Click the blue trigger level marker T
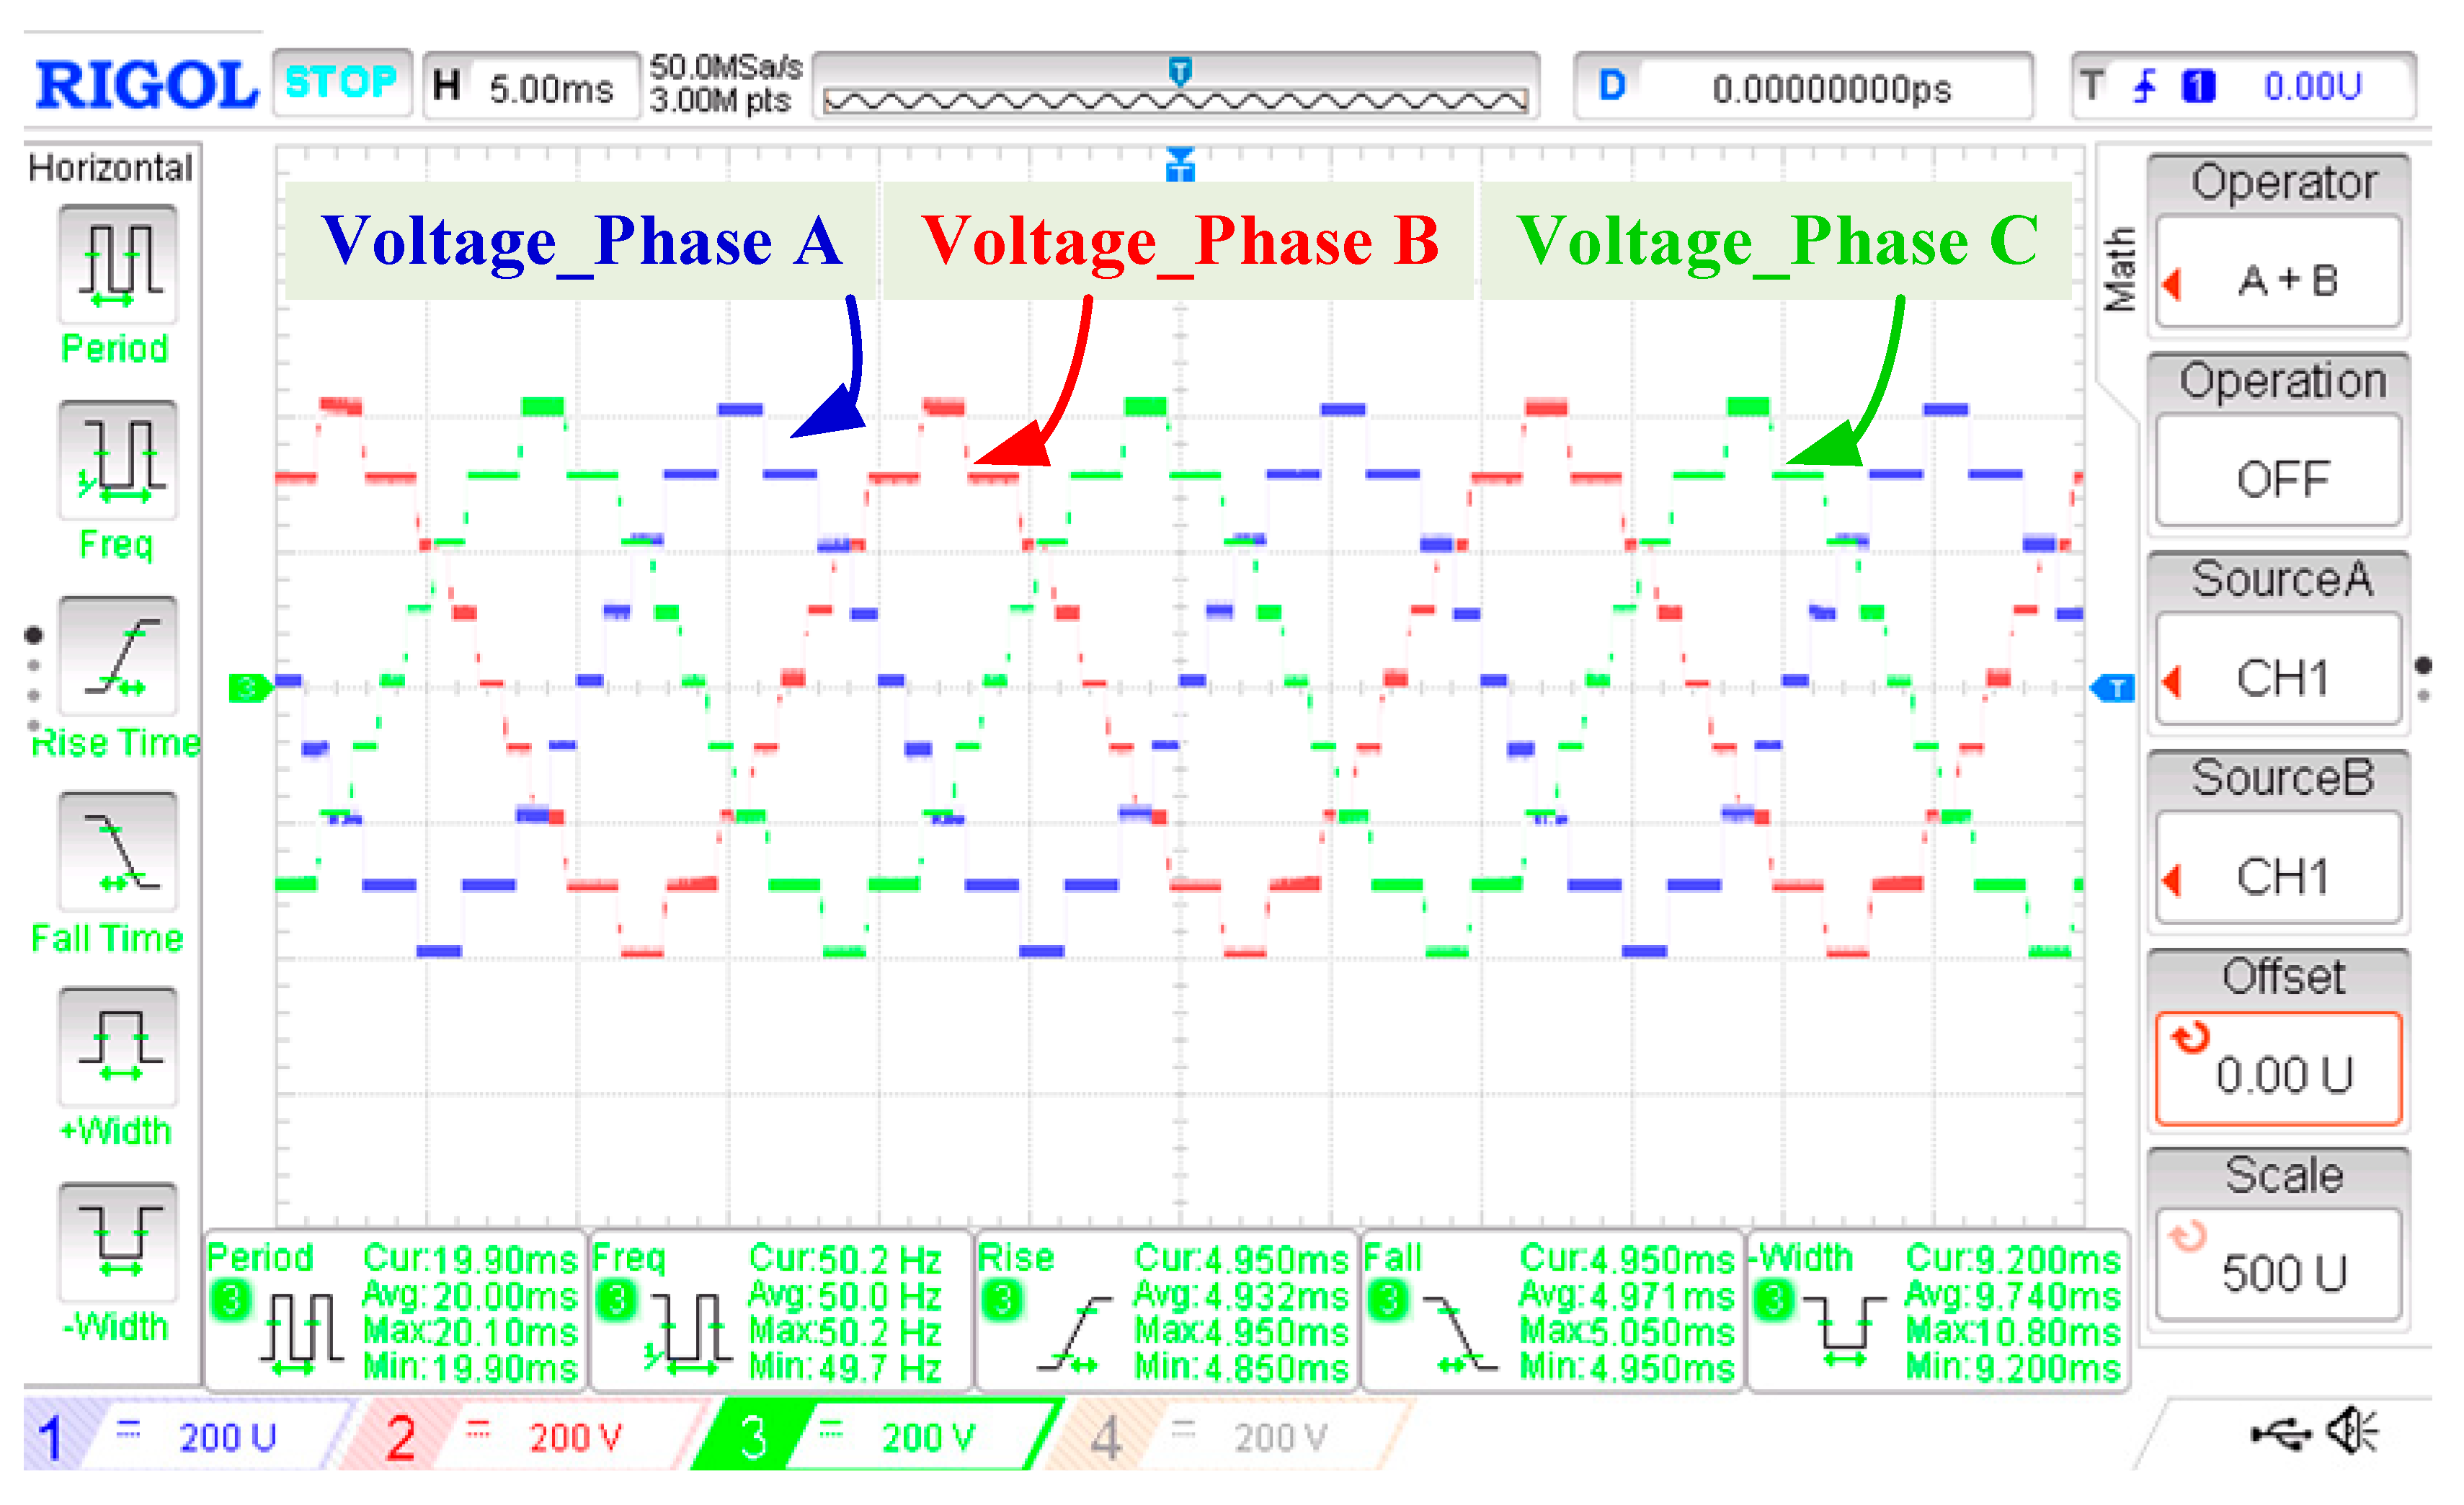 pyautogui.click(x=2112, y=688)
